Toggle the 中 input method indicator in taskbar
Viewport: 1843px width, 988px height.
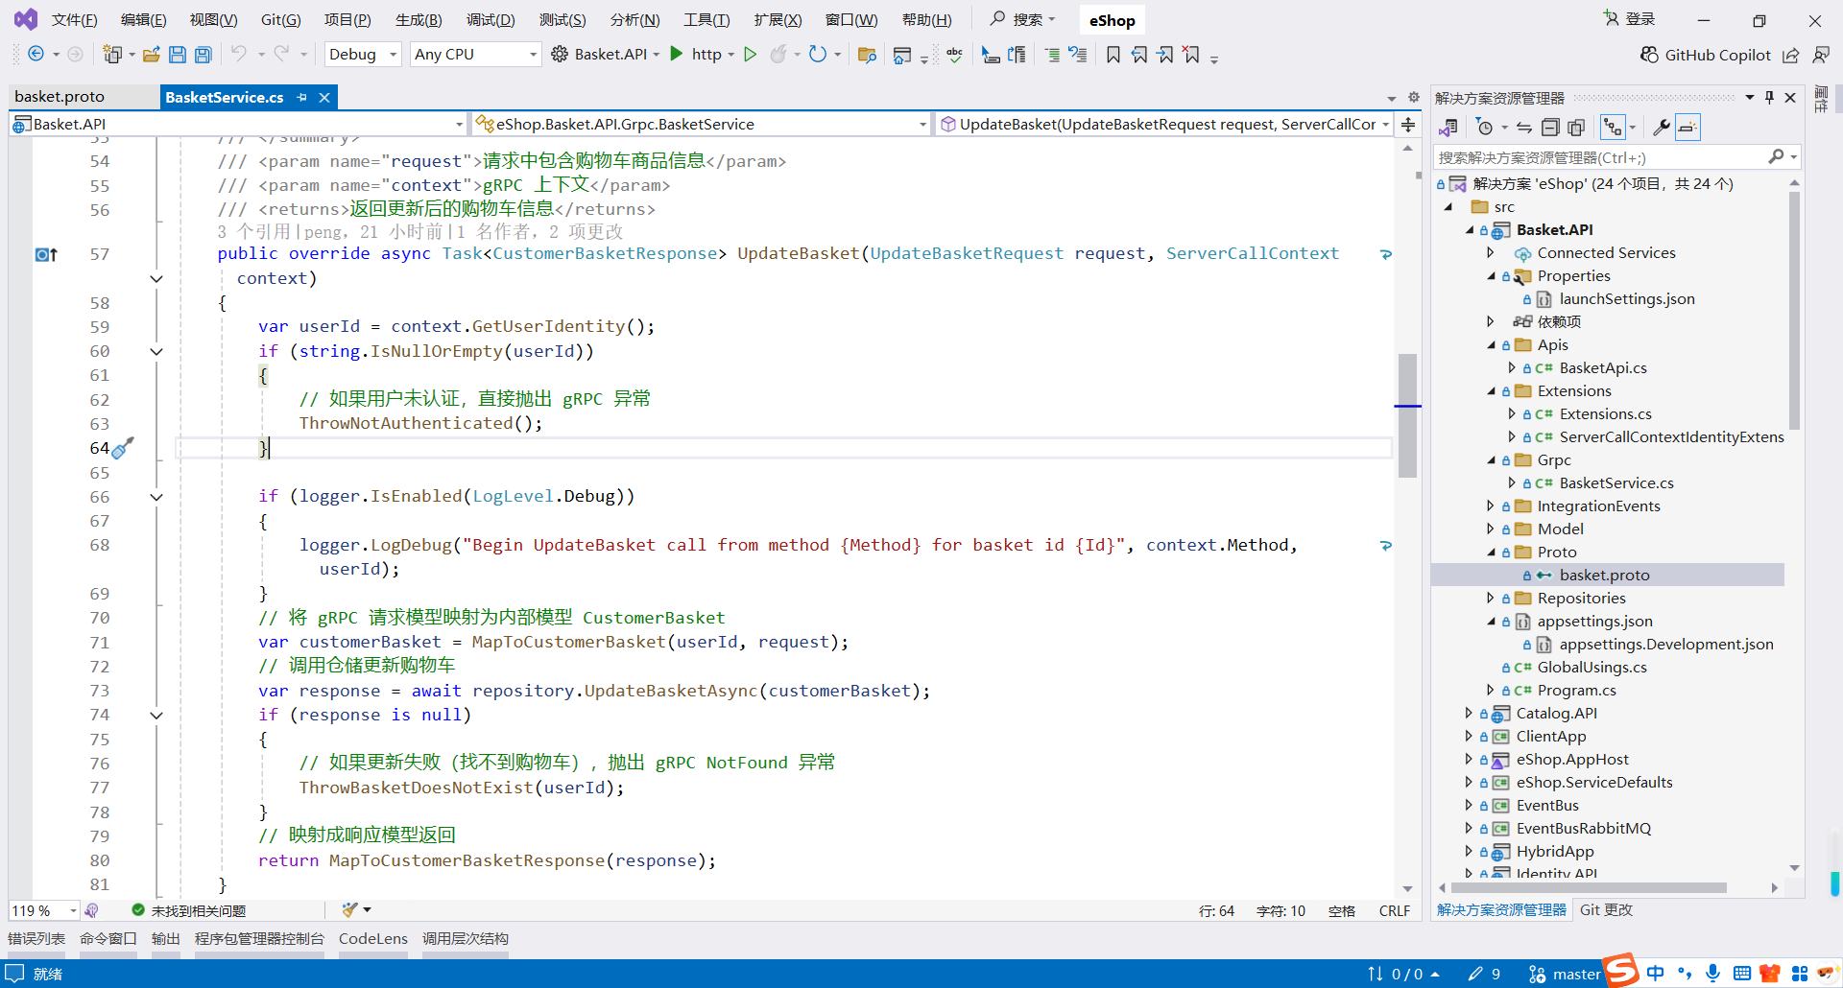point(1655,973)
